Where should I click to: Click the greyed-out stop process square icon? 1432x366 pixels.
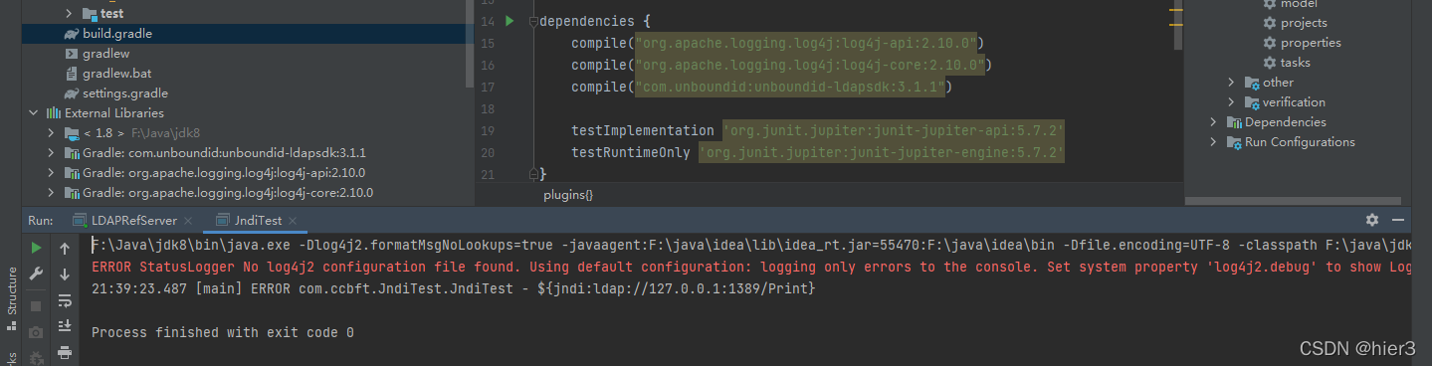click(x=37, y=306)
